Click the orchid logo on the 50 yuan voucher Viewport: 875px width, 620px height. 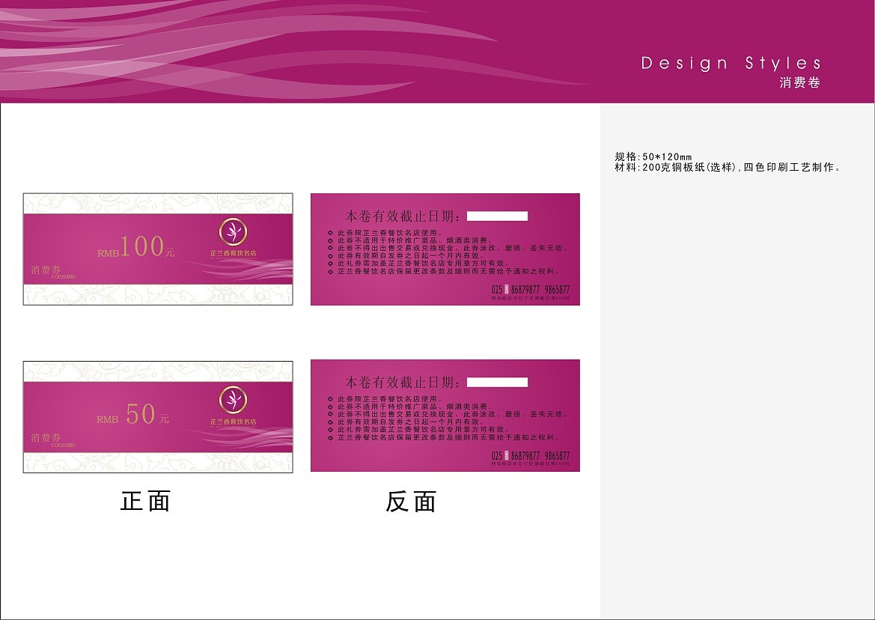(x=233, y=400)
